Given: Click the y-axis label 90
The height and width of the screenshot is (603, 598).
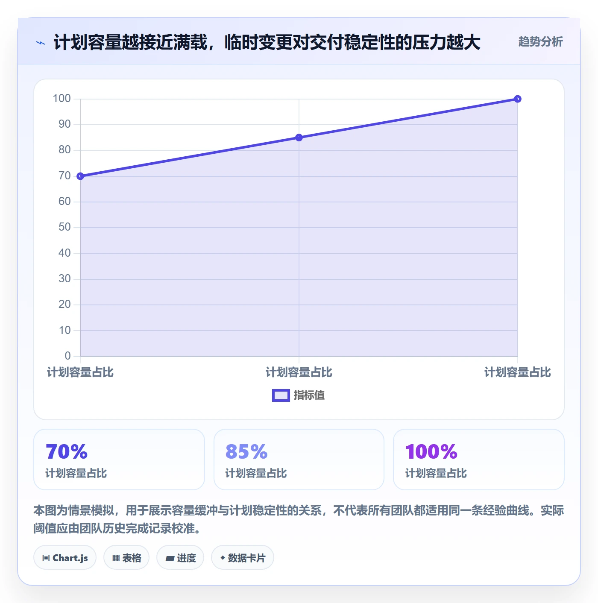Looking at the screenshot, I should [64, 124].
